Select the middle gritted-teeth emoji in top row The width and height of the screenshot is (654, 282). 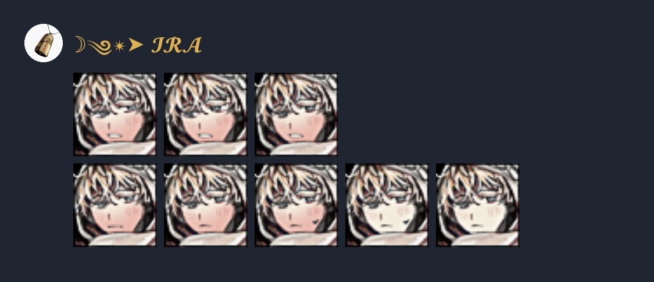click(x=205, y=115)
